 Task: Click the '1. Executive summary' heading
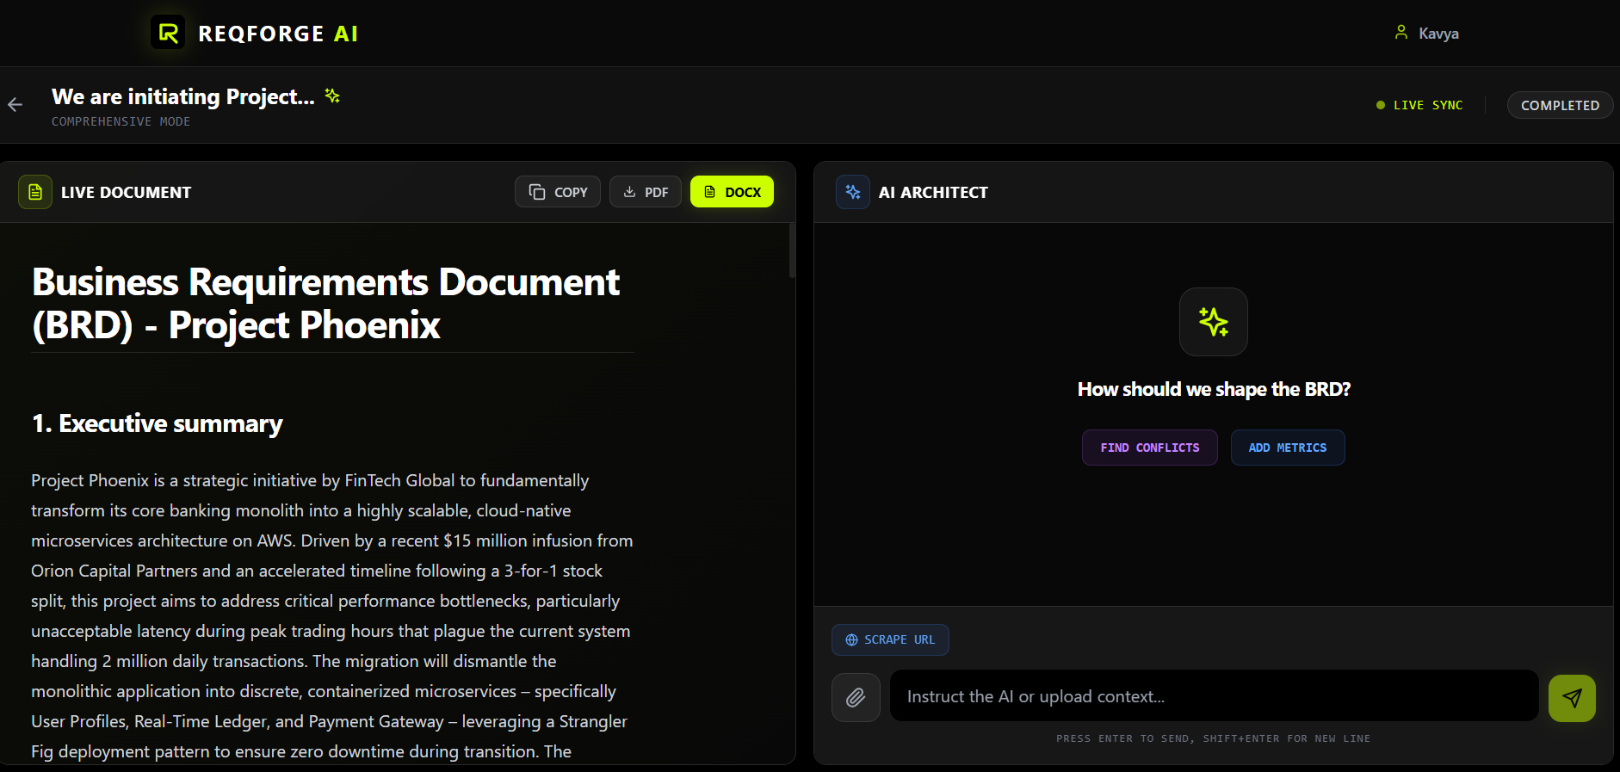[157, 423]
